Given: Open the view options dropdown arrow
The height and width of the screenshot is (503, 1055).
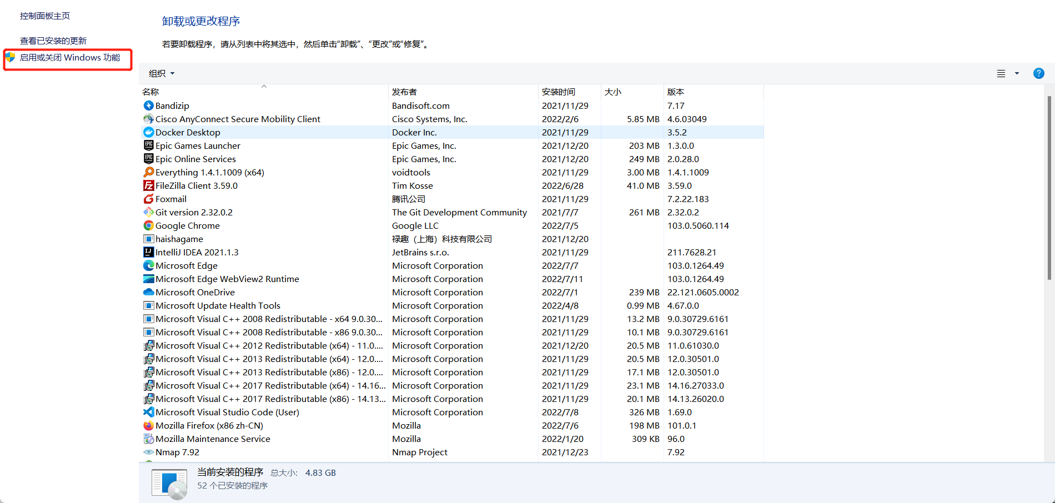Looking at the screenshot, I should pyautogui.click(x=1017, y=73).
